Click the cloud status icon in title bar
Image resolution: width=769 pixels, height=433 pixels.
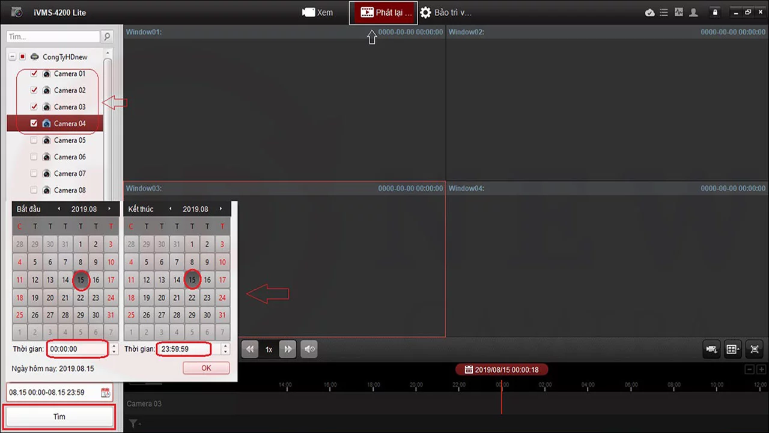point(649,13)
